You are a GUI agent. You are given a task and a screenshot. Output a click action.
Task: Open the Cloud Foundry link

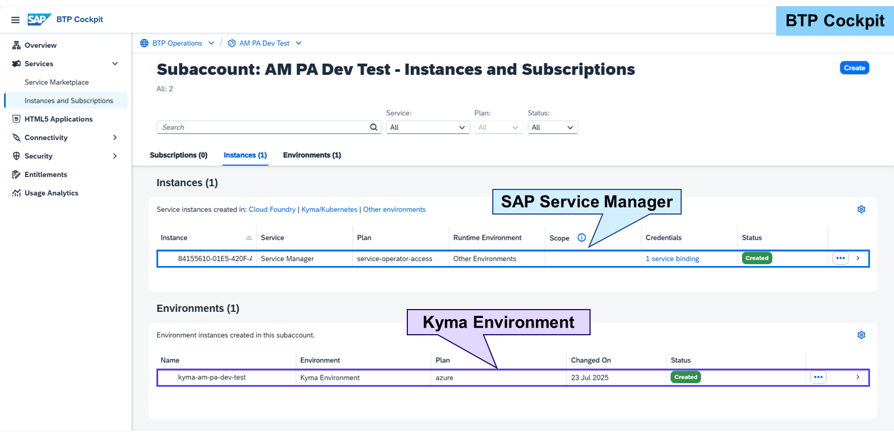tap(272, 210)
